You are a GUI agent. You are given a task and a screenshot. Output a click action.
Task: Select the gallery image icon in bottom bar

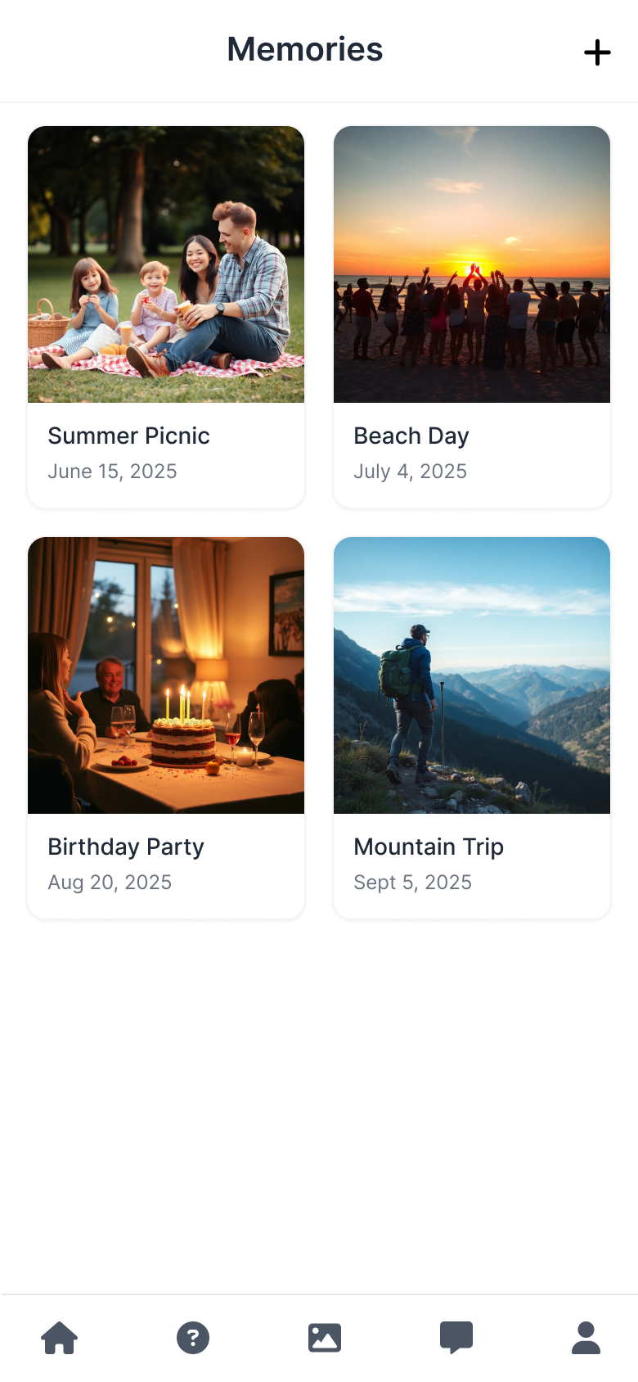pos(325,1338)
